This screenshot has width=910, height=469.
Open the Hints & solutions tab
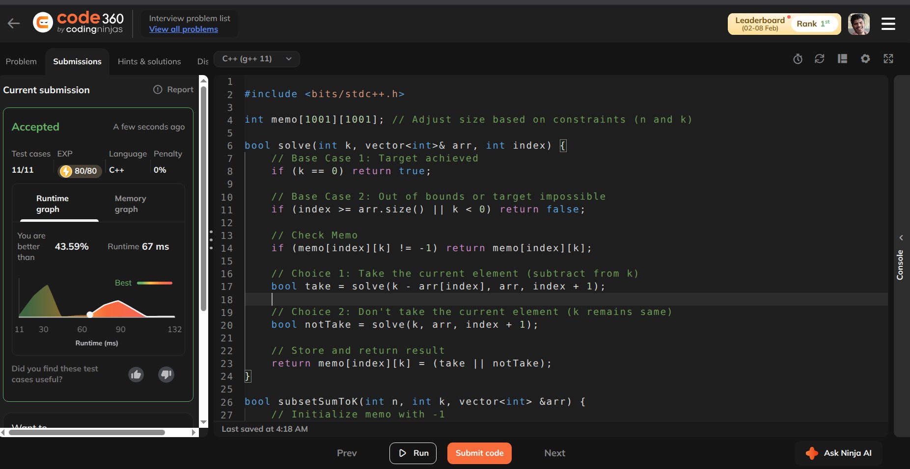149,61
